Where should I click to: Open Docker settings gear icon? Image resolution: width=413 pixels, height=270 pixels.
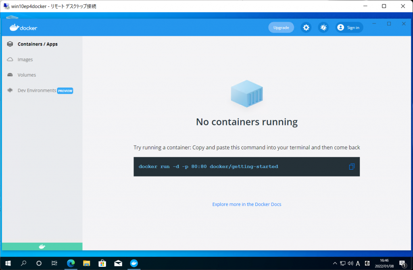306,27
